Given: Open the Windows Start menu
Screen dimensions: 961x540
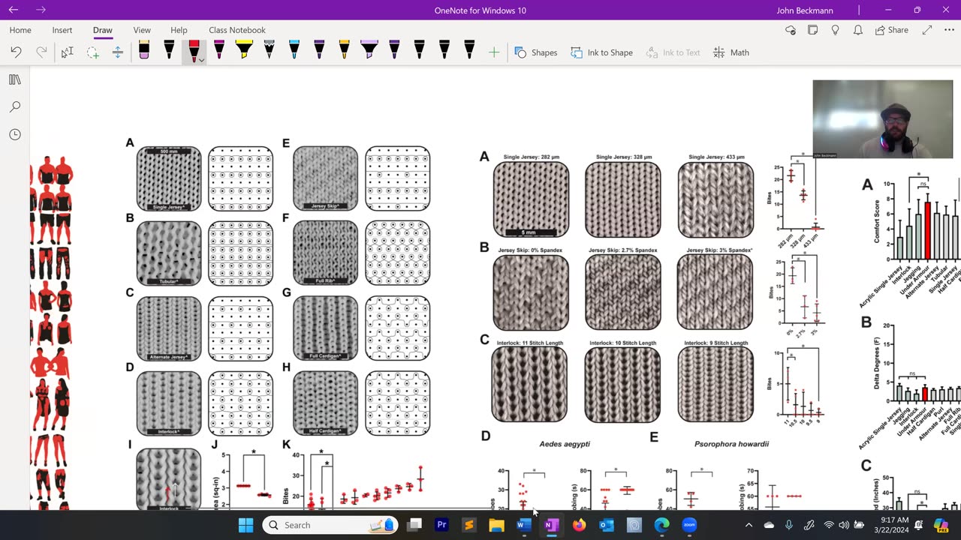Looking at the screenshot, I should (x=246, y=525).
